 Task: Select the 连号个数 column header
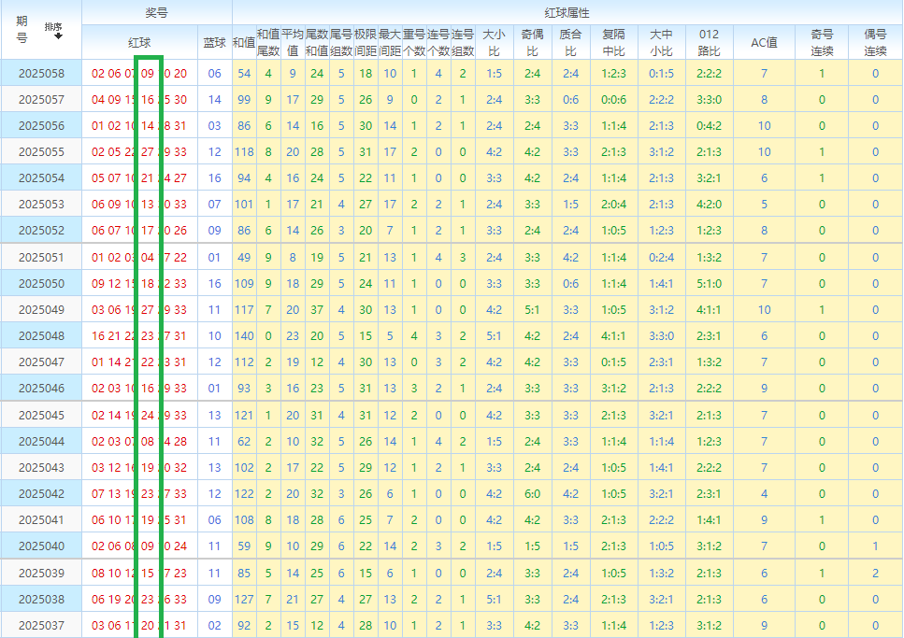pyautogui.click(x=438, y=42)
